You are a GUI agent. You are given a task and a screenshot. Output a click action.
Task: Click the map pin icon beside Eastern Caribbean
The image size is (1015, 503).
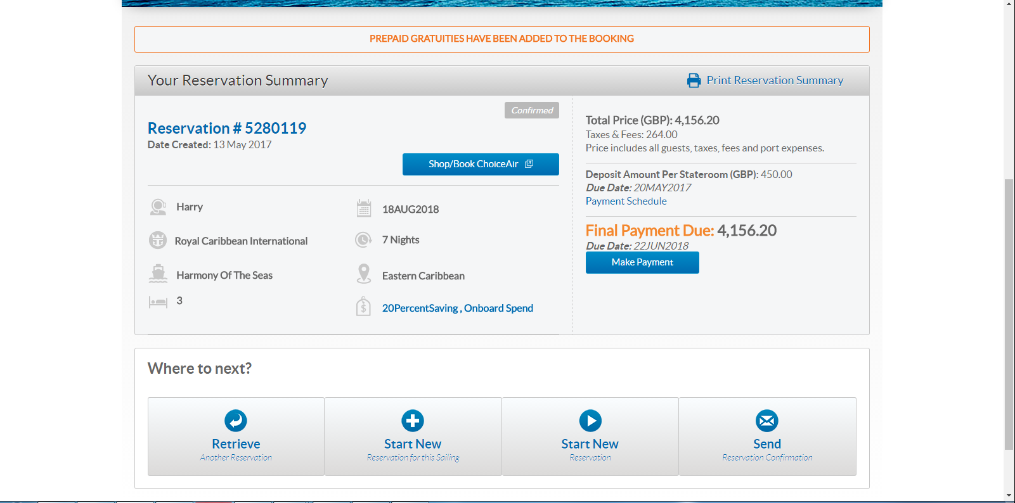[364, 274]
